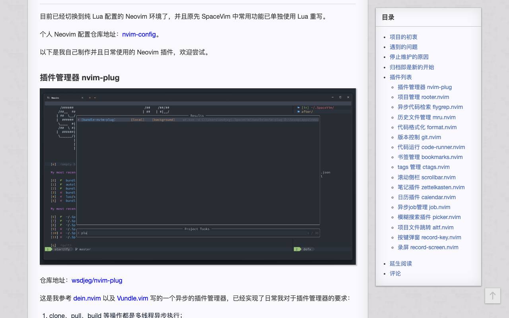Screen dimensions: 509x318
Task: Go to 停止维护的原因 section
Action: pyautogui.click(x=409, y=57)
